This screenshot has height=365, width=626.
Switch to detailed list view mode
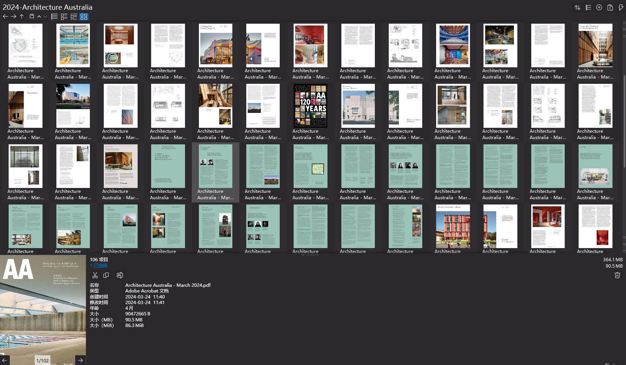(x=55, y=16)
